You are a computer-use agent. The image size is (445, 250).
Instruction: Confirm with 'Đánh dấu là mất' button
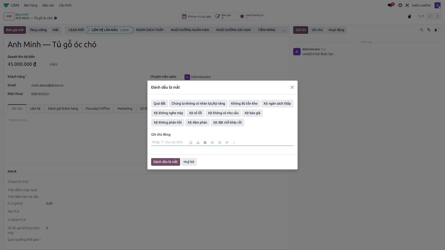(165, 162)
